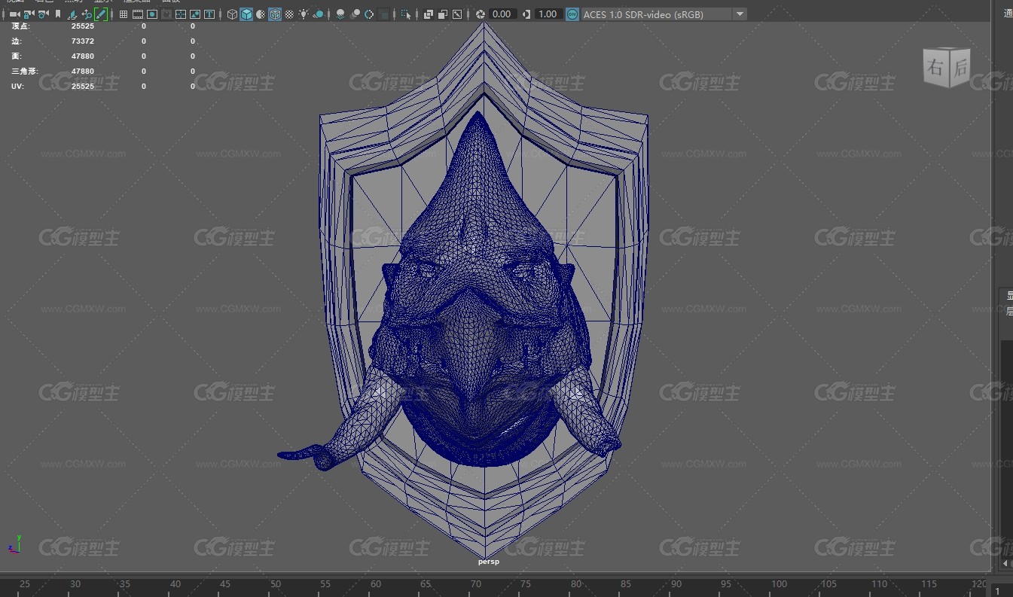Image resolution: width=1013 pixels, height=597 pixels.
Task: Toggle the Film Gate display
Action: tap(138, 14)
